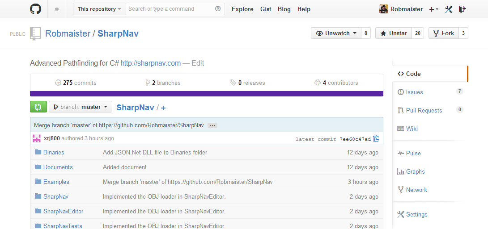
Task: Click the notifications dot indicator
Action: point(57,9)
